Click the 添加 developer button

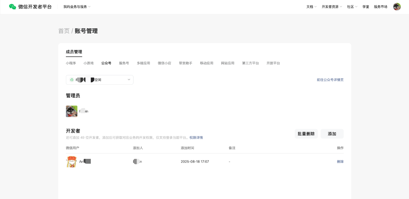pos(332,134)
